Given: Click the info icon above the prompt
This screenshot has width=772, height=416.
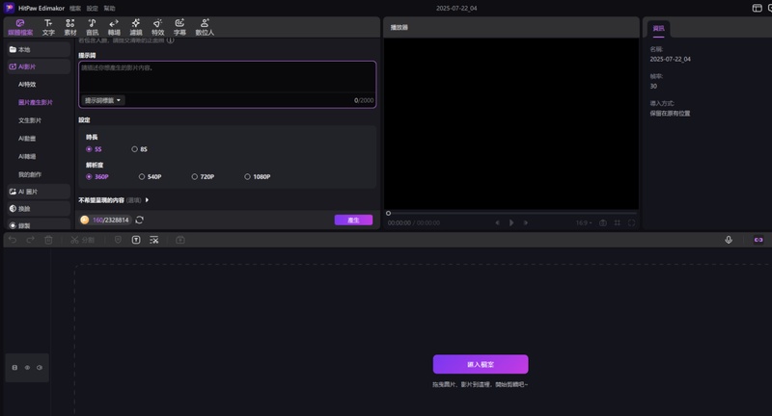Looking at the screenshot, I should 171,40.
